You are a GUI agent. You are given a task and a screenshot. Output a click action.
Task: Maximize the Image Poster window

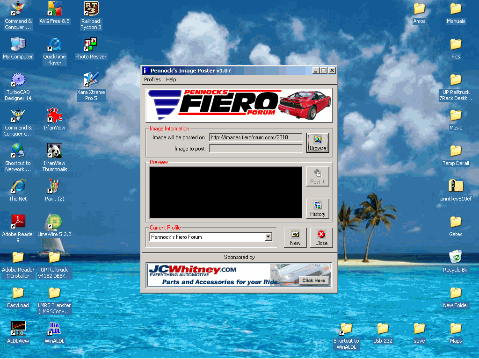pos(324,71)
